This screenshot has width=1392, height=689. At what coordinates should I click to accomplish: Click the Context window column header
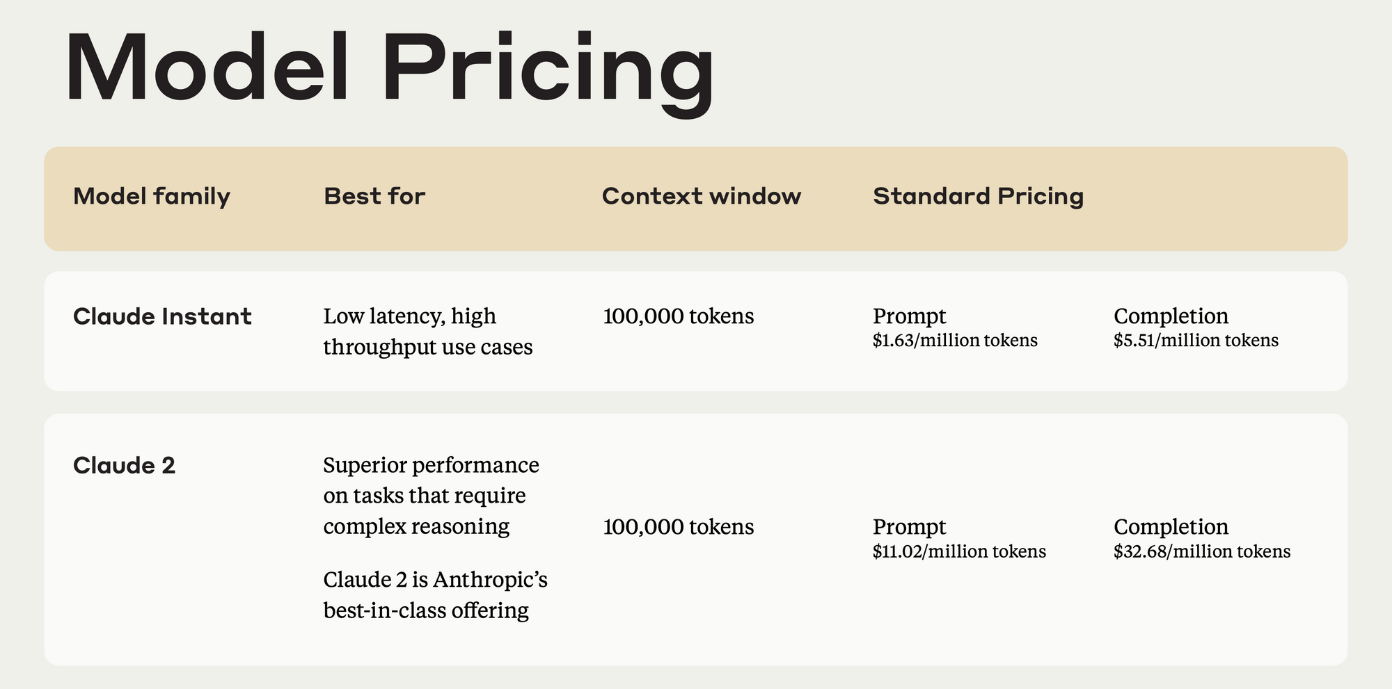(x=702, y=197)
